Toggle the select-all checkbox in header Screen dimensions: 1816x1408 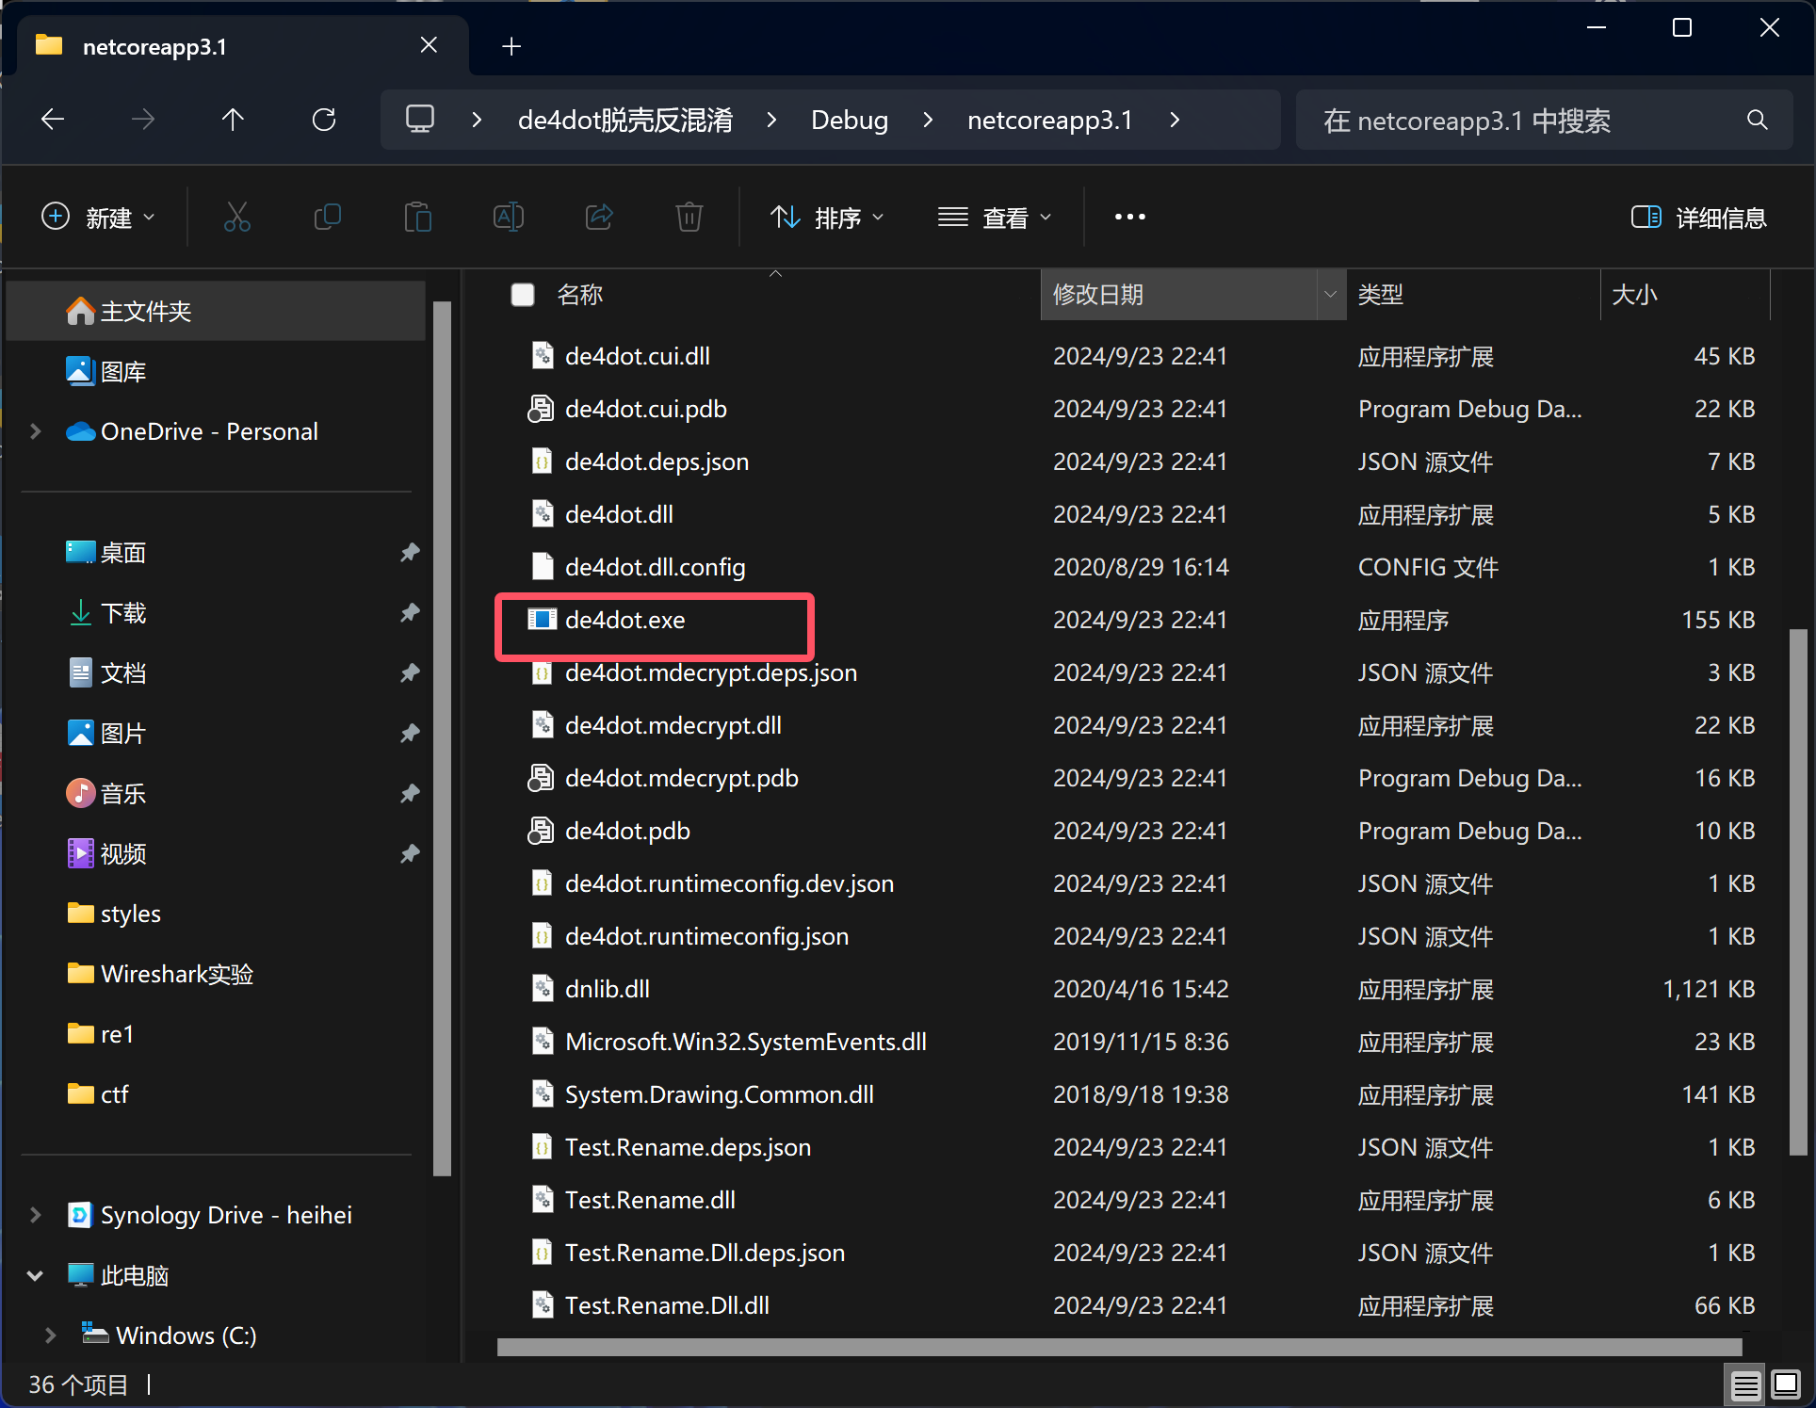point(522,295)
